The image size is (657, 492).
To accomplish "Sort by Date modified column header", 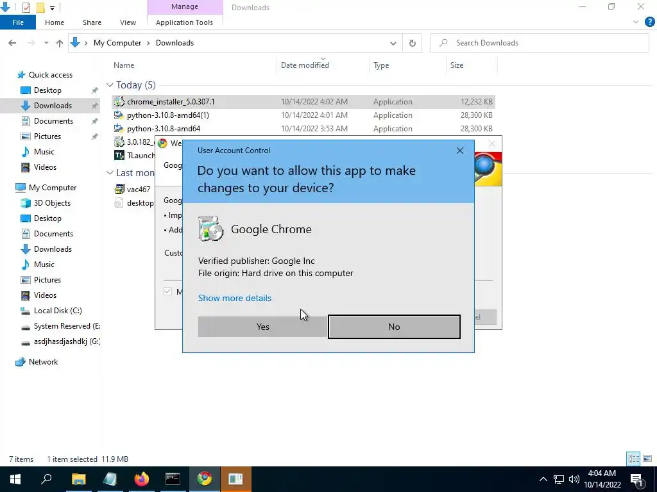I will 305,65.
